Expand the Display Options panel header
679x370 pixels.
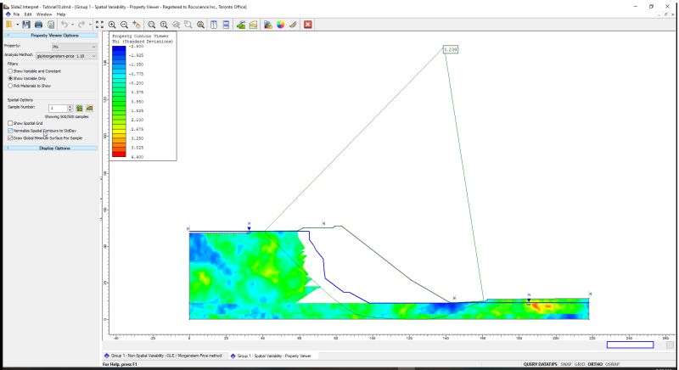[x=51, y=148]
